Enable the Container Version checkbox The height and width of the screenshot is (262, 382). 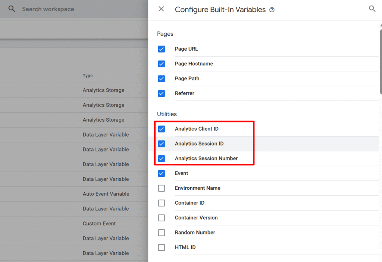(162, 218)
